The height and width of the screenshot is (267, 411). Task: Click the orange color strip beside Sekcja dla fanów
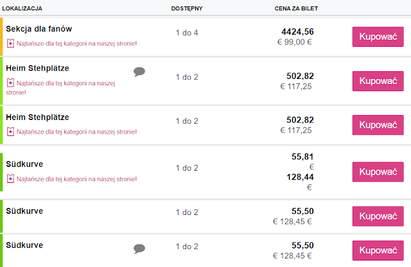tap(2, 37)
